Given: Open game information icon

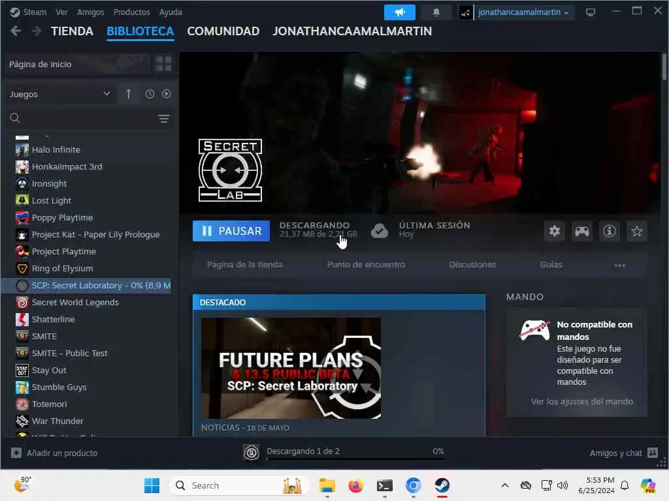Looking at the screenshot, I should pyautogui.click(x=610, y=231).
